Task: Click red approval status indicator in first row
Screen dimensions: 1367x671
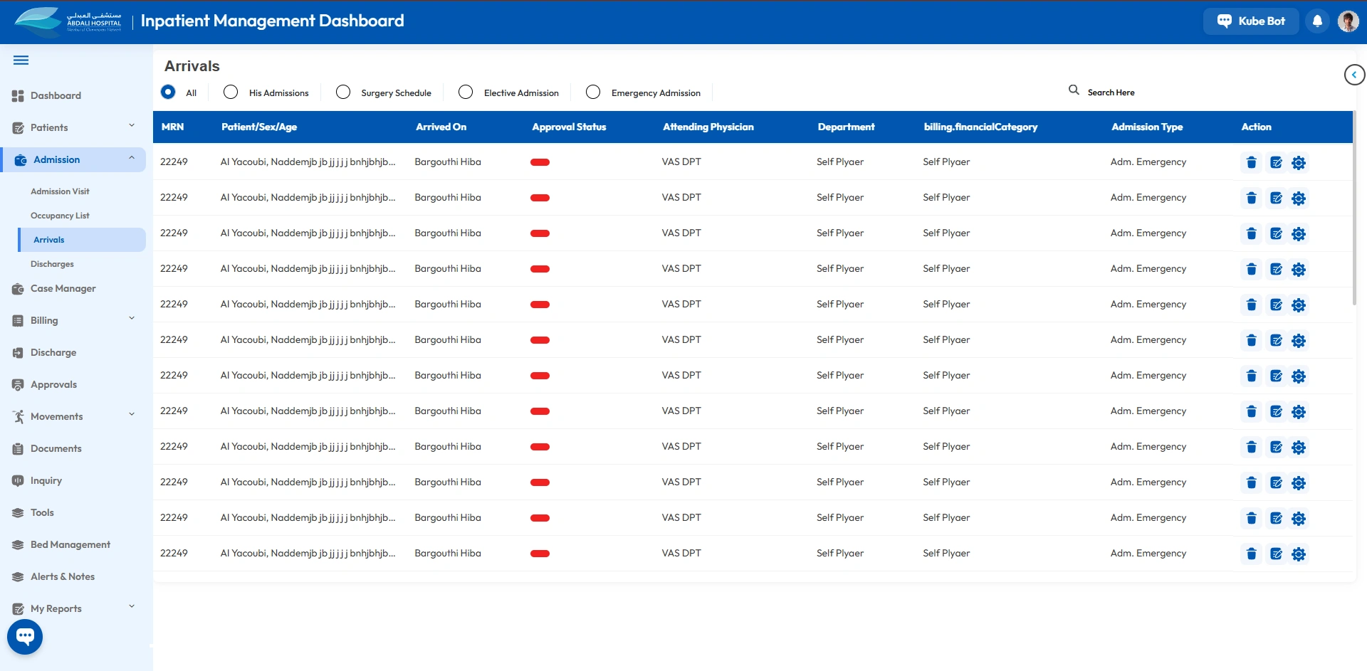Action: point(540,163)
